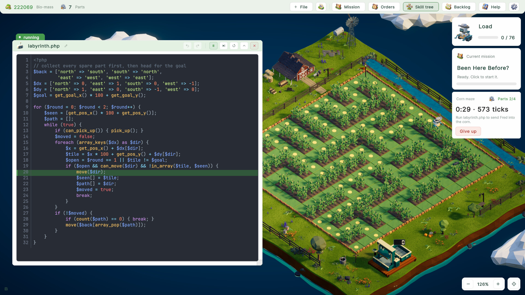Open the Help panel

[492, 7]
